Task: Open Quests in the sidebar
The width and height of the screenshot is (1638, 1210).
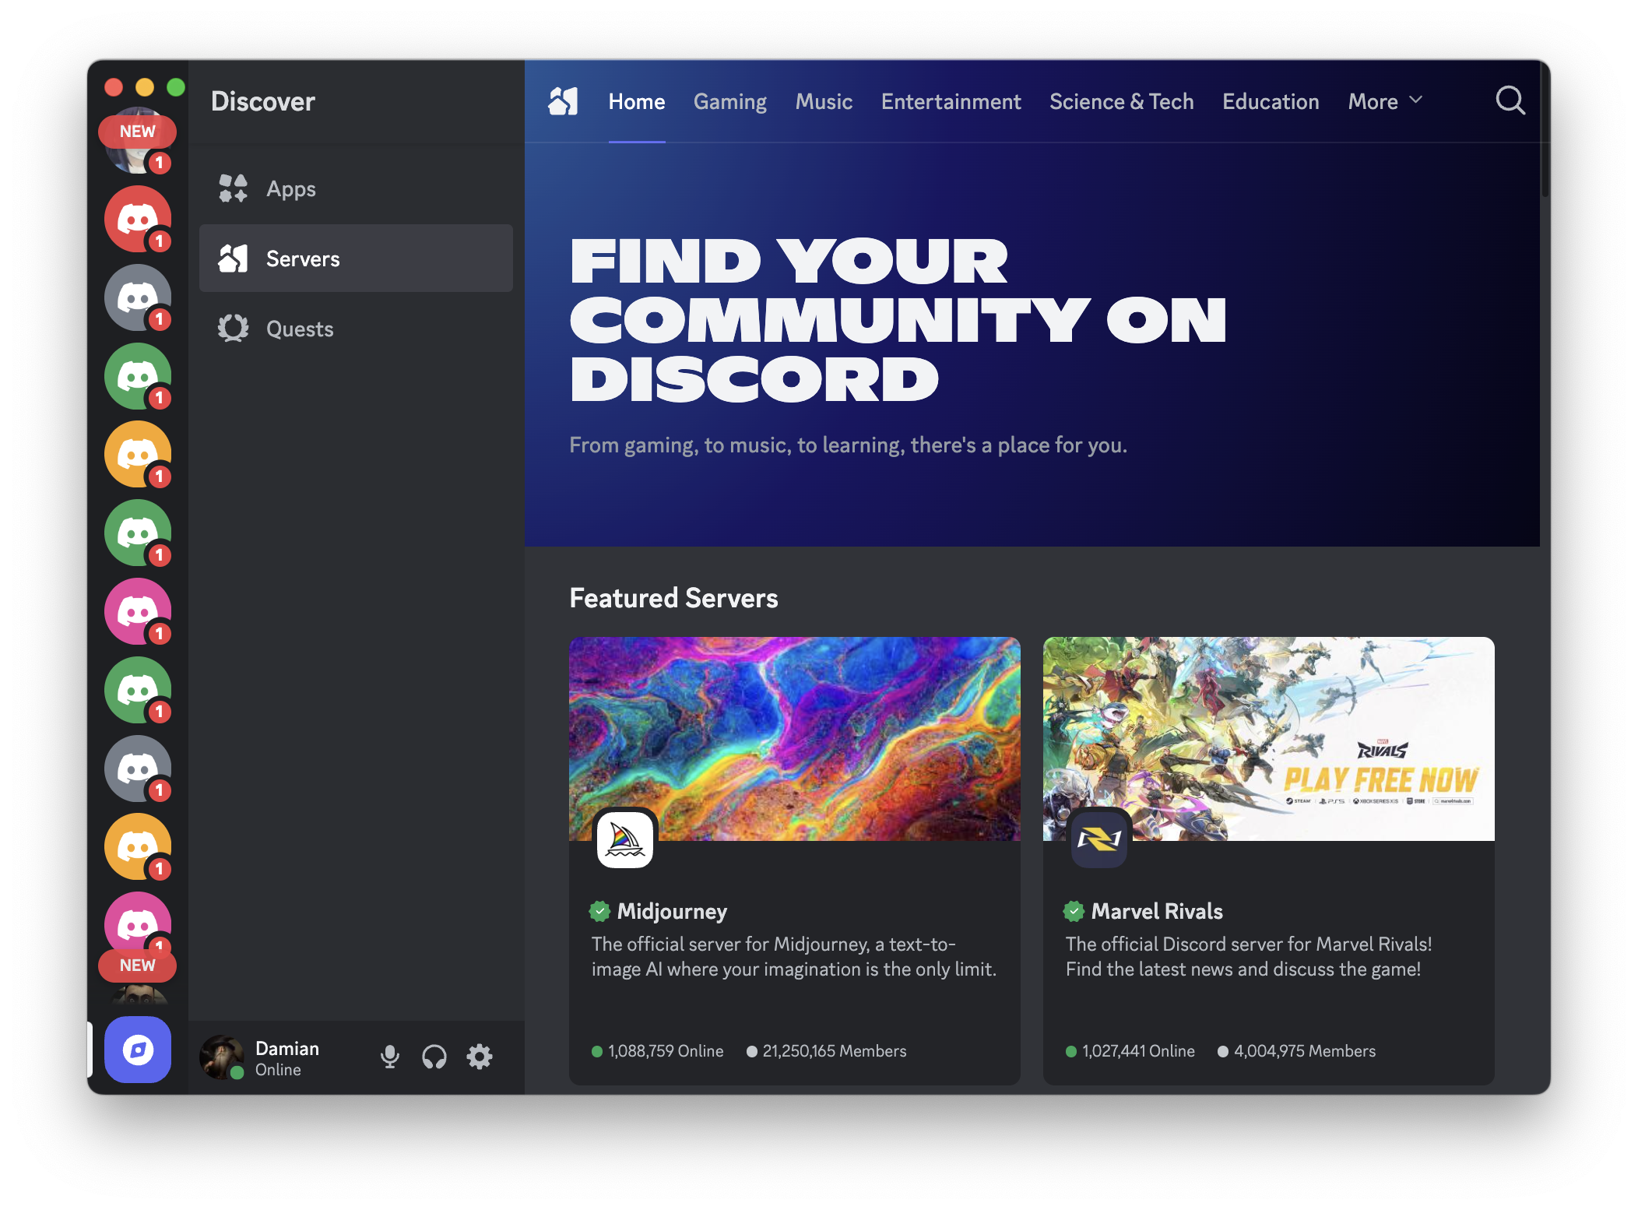Action: coord(300,329)
